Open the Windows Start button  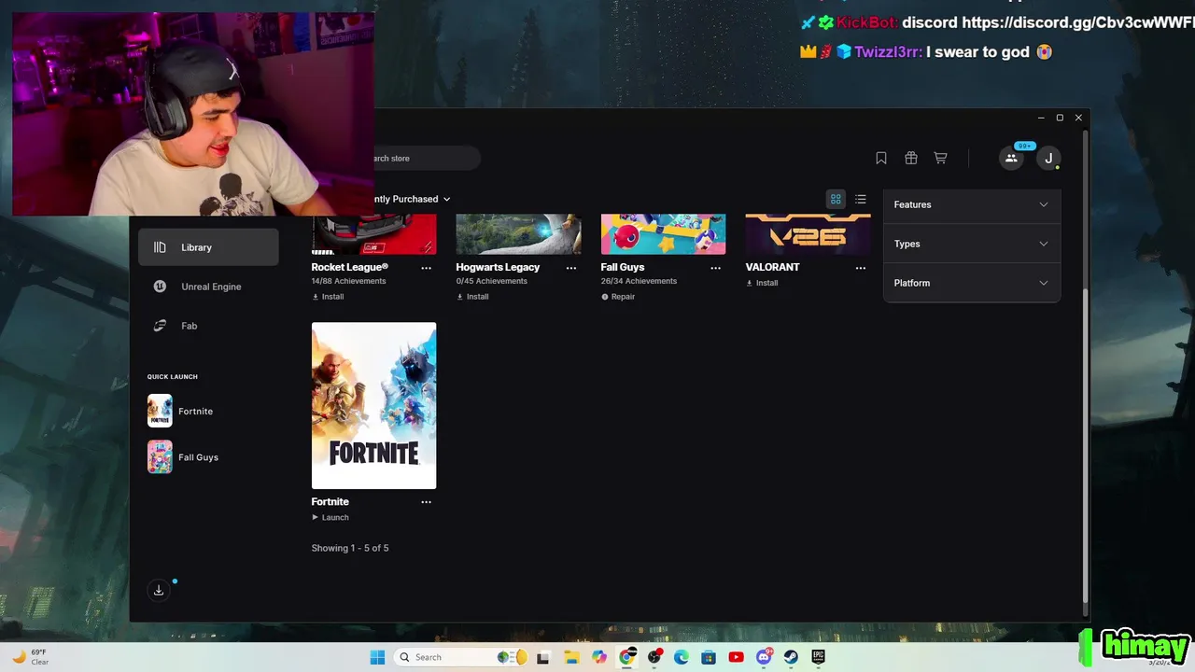tap(377, 657)
